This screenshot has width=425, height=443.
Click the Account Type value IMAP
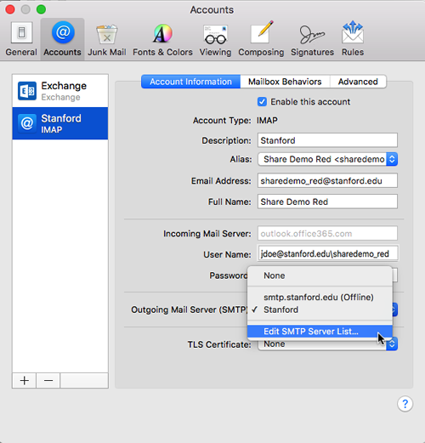click(267, 121)
